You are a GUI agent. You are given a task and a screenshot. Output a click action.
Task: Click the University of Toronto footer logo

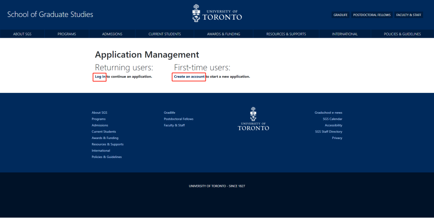[253, 119]
